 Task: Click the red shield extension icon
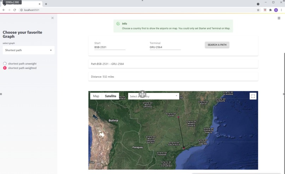265,10
